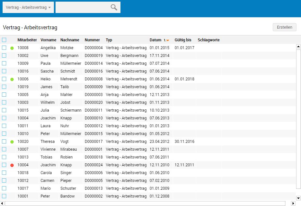Image resolution: width=301 pixels, height=206 pixels.
Task: Select the checkbox for Peter Bandow's row
Action: (x=4, y=196)
